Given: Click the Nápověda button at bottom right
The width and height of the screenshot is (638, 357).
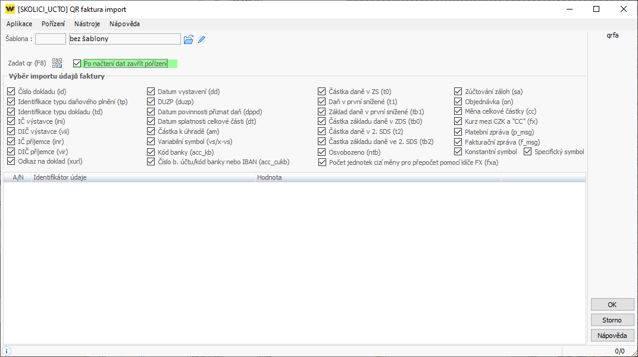Looking at the screenshot, I should pos(612,336).
